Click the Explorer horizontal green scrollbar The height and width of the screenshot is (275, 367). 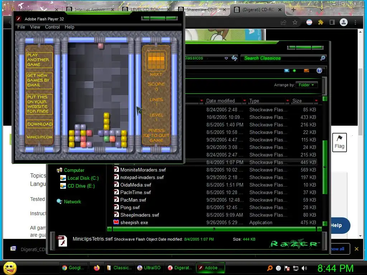(x=214, y=229)
